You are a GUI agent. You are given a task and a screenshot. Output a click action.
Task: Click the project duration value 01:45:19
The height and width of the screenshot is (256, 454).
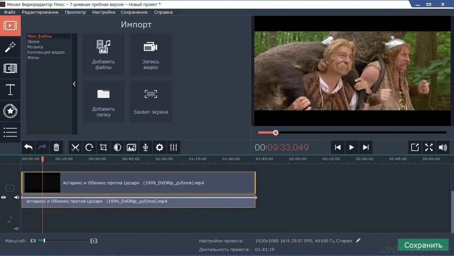point(264,249)
